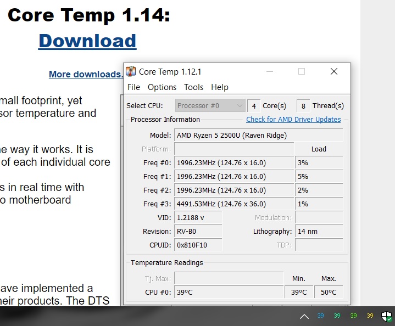Close the Core Temp window
Viewport: 395px width, 326px height.
[334, 71]
